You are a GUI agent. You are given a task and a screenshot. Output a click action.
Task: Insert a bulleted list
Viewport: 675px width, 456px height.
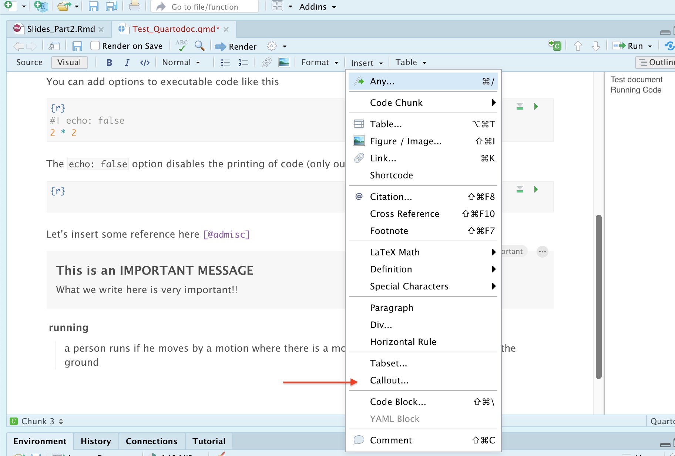pyautogui.click(x=225, y=63)
